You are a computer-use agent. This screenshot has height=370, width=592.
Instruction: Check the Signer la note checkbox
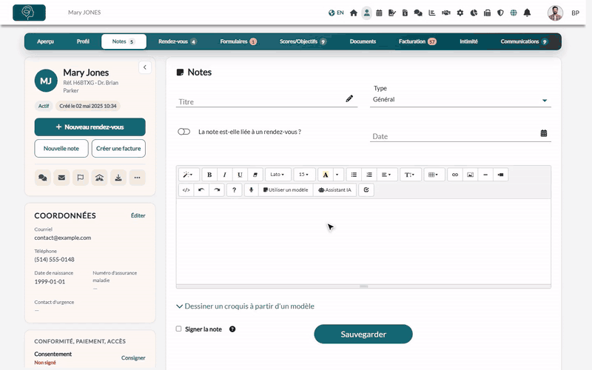178,329
